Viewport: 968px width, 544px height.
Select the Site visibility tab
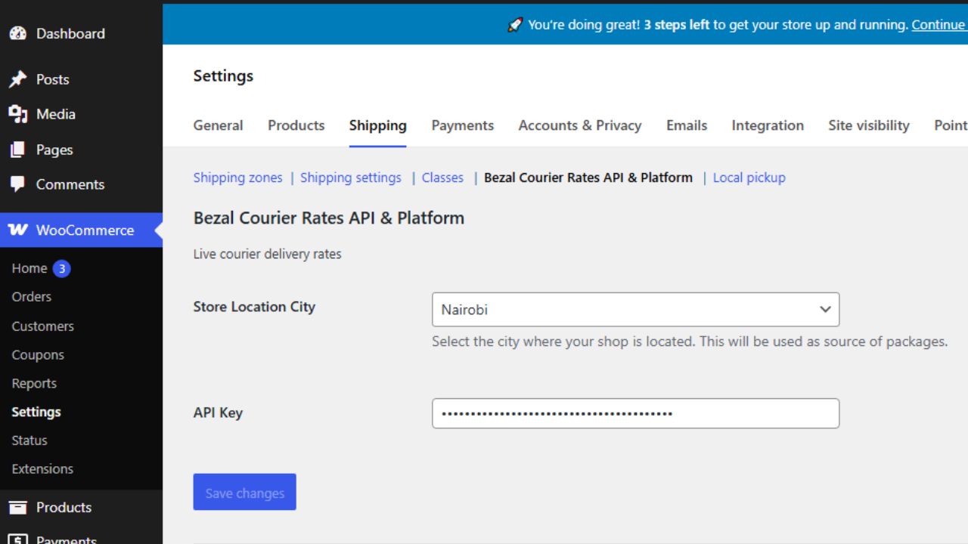[869, 125]
